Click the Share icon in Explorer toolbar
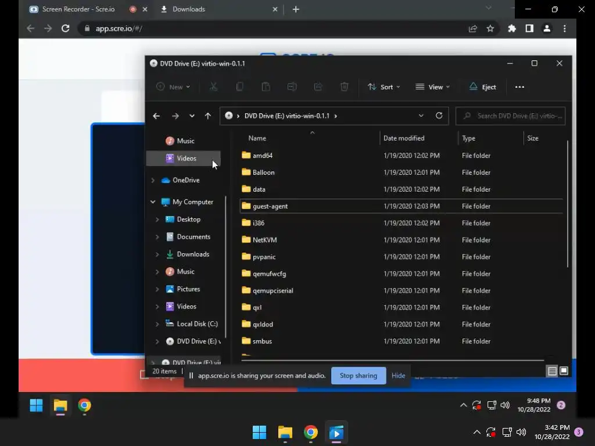The width and height of the screenshot is (595, 446). 318,87
